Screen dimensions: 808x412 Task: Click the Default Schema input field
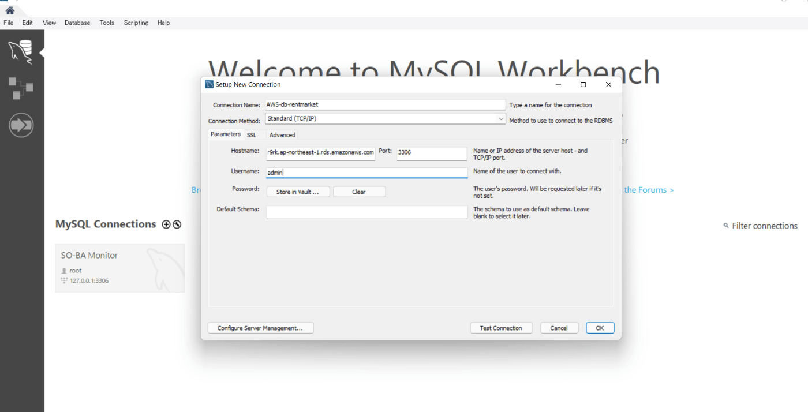coord(366,212)
